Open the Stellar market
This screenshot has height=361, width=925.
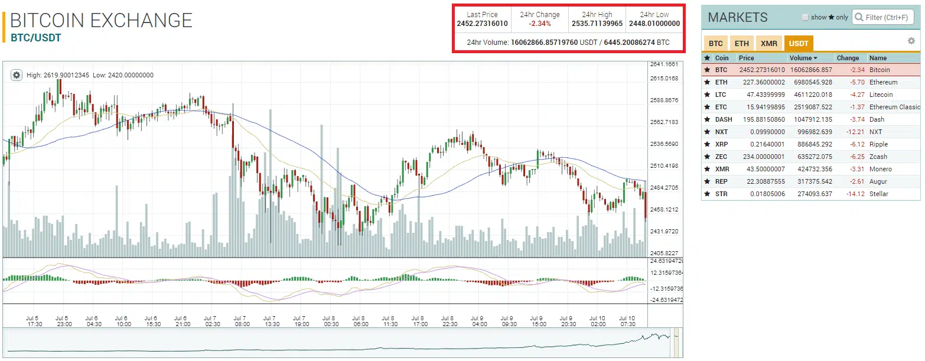click(x=879, y=194)
